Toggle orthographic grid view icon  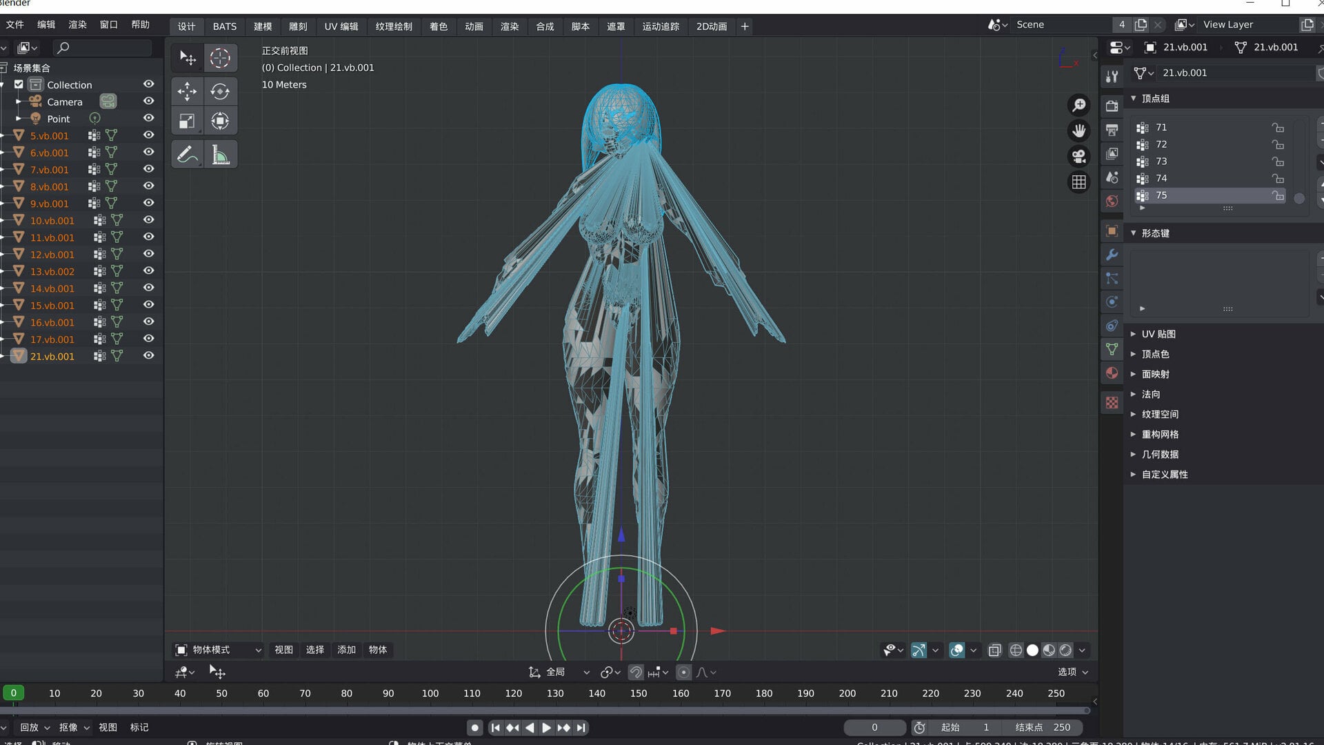1079,182
